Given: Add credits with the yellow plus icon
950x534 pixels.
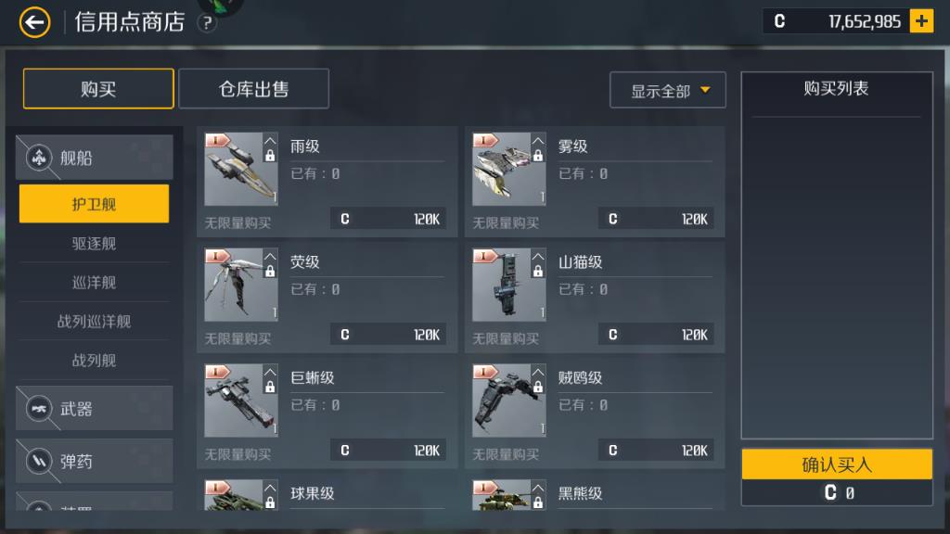Looking at the screenshot, I should pos(921,21).
